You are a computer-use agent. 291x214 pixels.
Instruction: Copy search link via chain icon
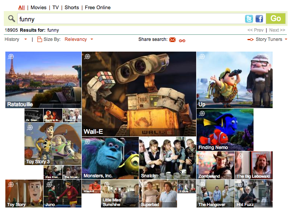182,41
